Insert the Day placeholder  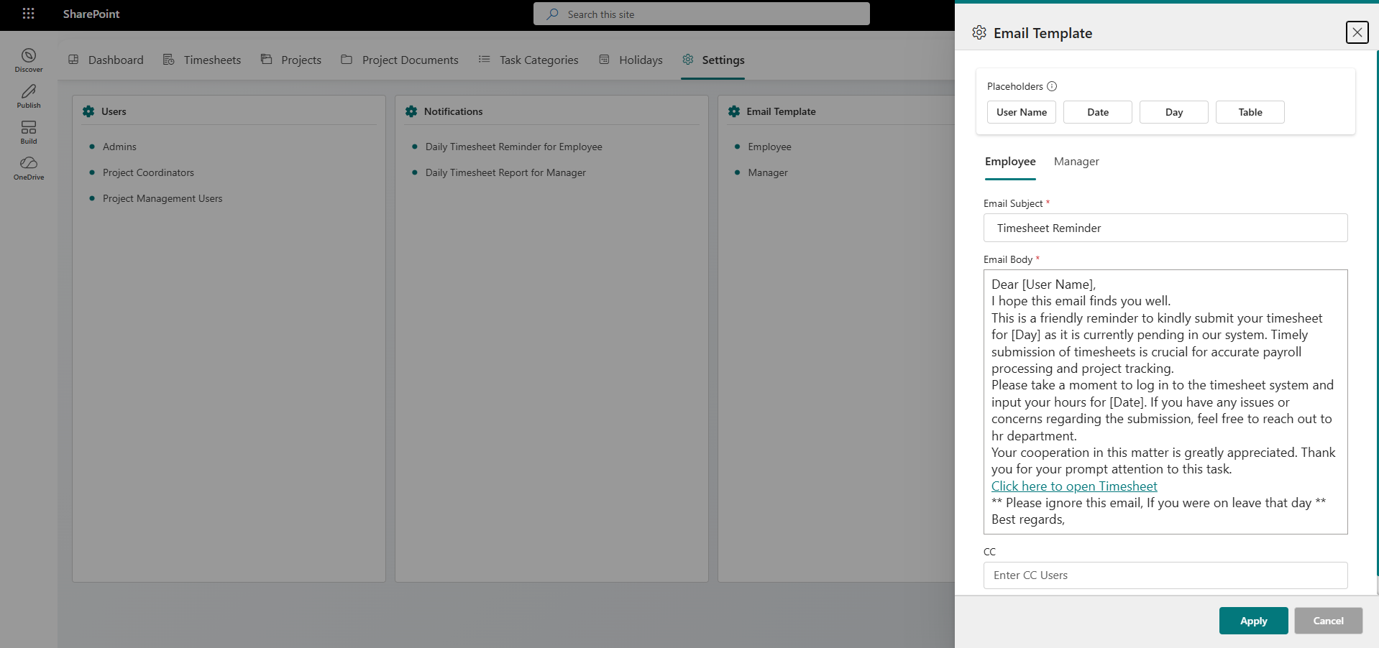point(1174,112)
